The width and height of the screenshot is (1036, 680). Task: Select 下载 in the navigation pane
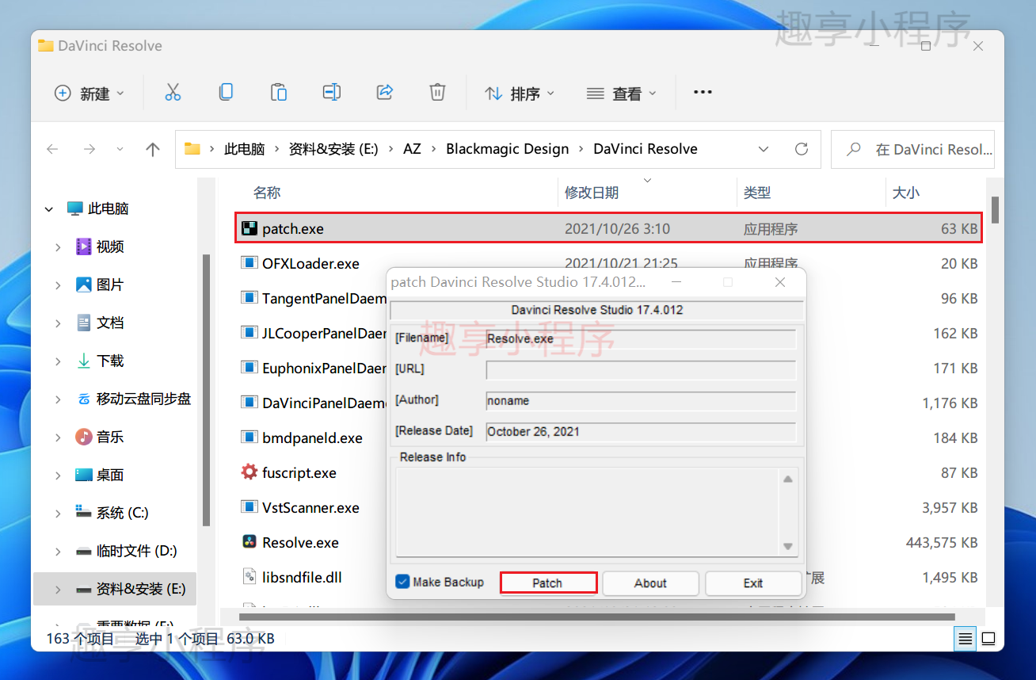pyautogui.click(x=110, y=361)
